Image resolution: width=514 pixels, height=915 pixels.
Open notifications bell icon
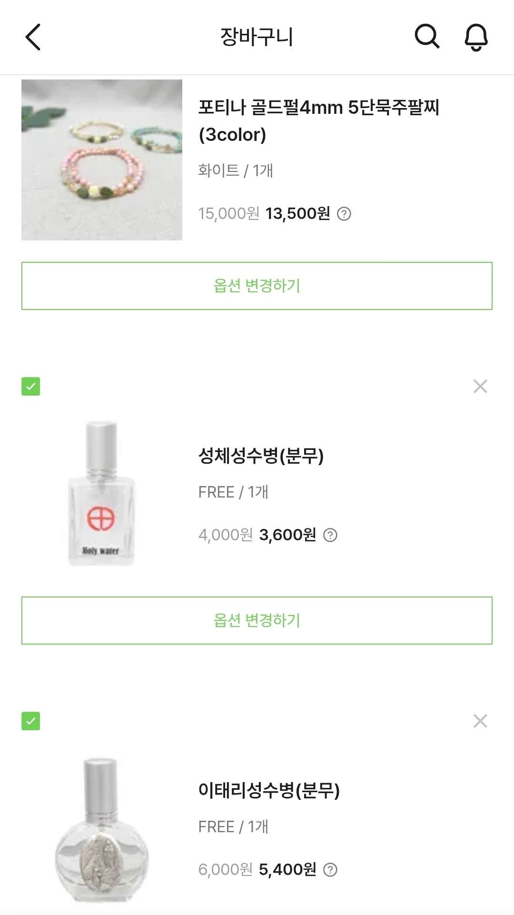[x=476, y=37]
